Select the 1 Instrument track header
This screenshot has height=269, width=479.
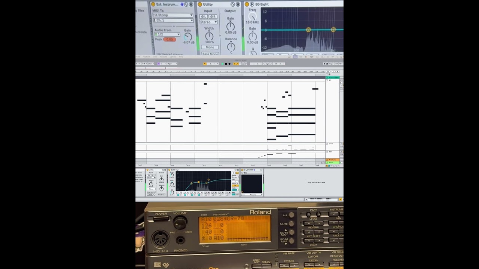click(x=333, y=77)
